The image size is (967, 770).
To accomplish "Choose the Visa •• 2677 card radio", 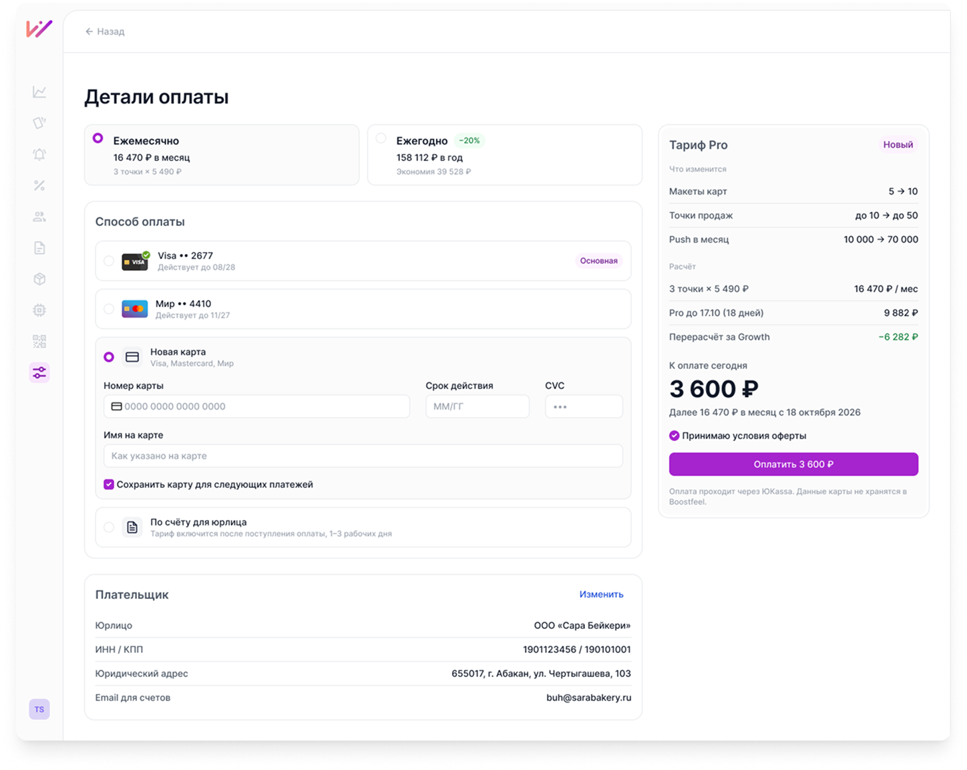I will 109,261.
